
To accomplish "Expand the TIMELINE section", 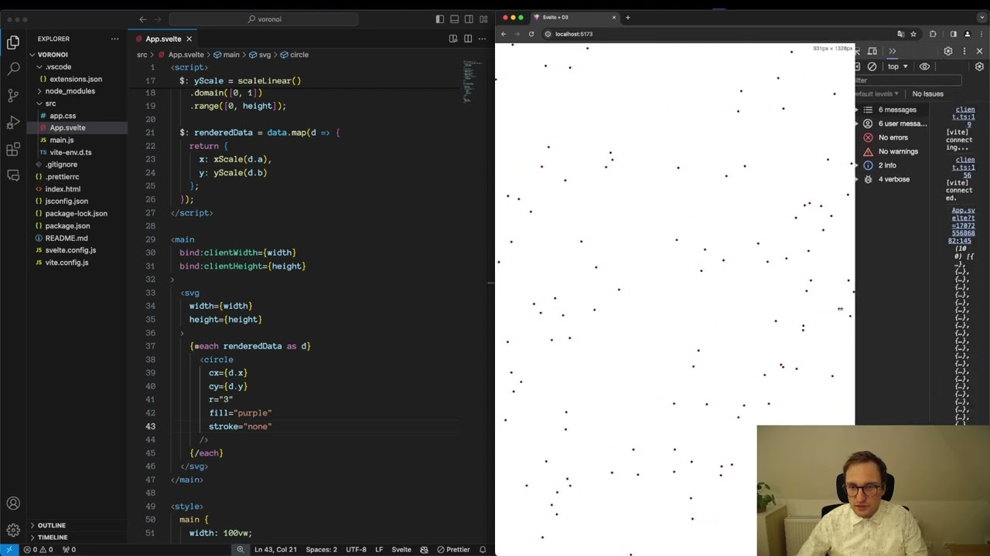I will (x=53, y=537).
